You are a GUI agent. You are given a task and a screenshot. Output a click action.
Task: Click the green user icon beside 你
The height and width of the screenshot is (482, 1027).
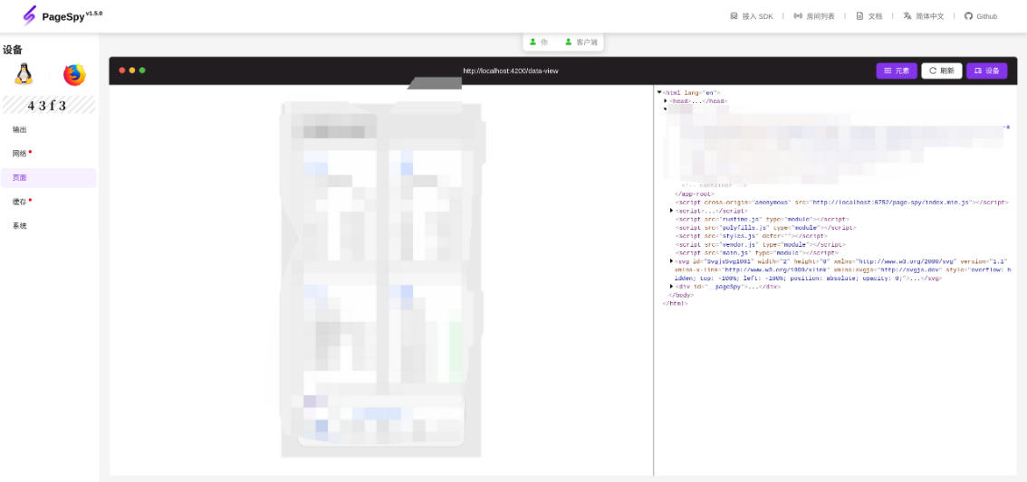(533, 42)
